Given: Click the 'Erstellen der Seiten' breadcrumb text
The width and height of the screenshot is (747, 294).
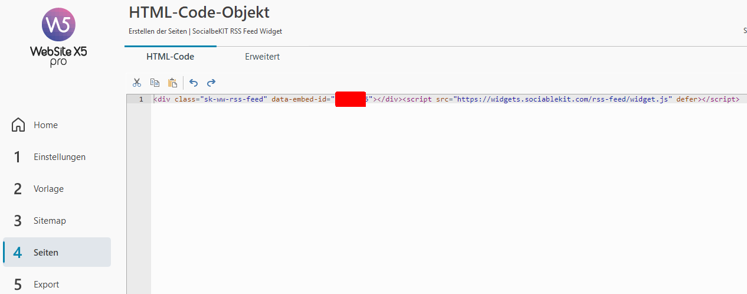Looking at the screenshot, I should tap(158, 31).
